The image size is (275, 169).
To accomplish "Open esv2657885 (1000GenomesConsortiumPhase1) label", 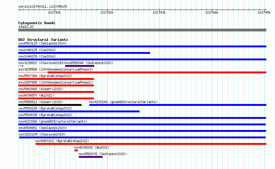I will [56, 82].
